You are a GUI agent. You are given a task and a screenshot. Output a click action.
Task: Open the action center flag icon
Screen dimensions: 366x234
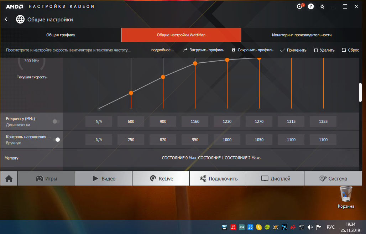(318, 227)
